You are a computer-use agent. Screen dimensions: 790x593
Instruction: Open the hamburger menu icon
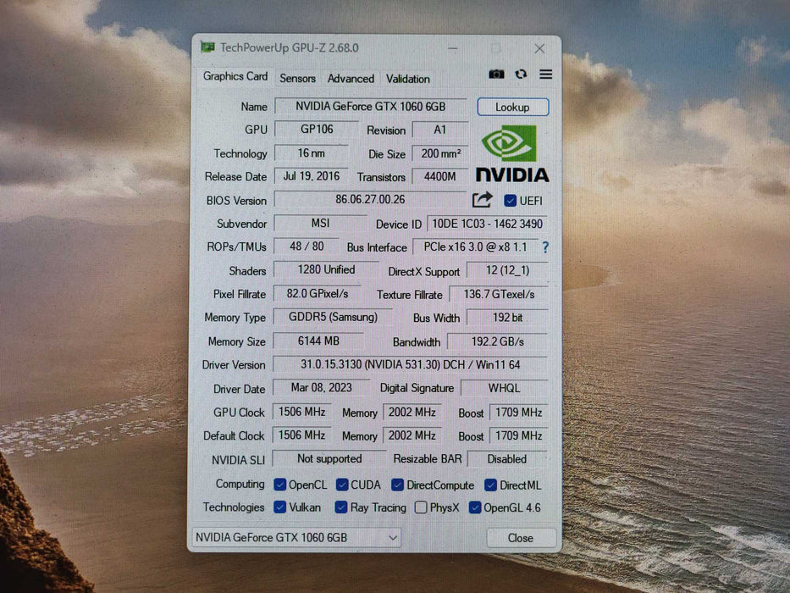[x=545, y=75]
